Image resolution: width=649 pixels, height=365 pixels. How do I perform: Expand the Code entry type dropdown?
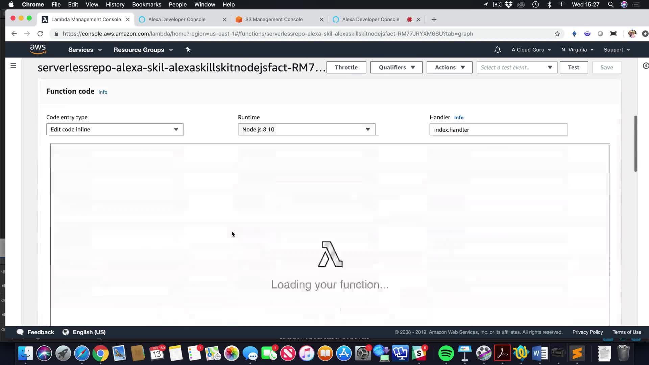pyautogui.click(x=115, y=129)
